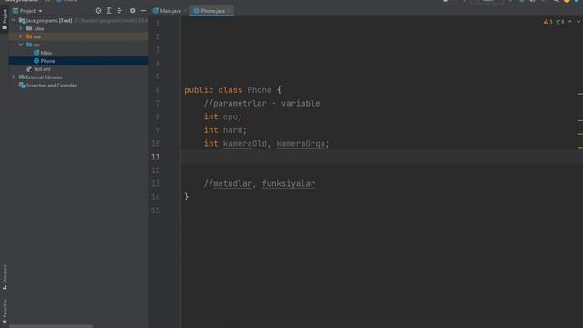Click error stripe marker beside line 8

[x=580, y=120]
